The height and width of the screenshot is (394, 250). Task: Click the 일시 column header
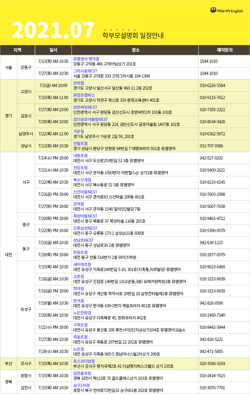(53, 50)
